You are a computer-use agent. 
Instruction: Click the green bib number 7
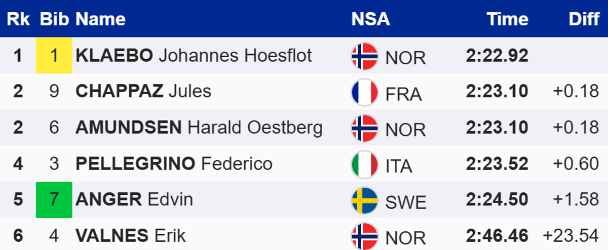54,199
